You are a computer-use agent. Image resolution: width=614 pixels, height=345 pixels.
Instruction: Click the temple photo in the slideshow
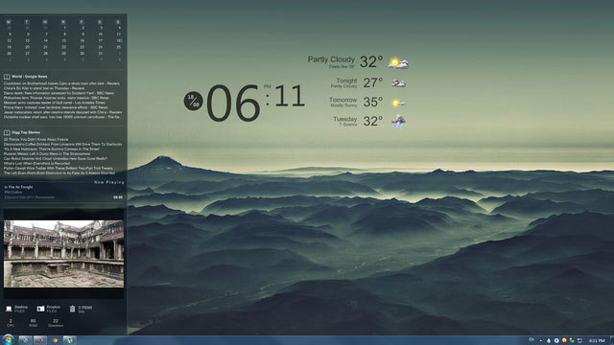pyautogui.click(x=64, y=254)
